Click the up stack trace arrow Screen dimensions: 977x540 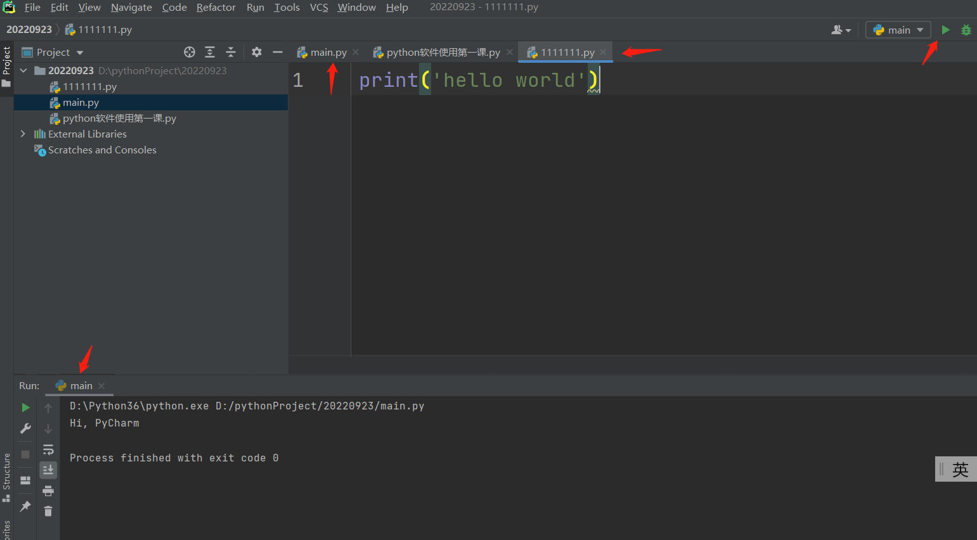pyautogui.click(x=48, y=408)
